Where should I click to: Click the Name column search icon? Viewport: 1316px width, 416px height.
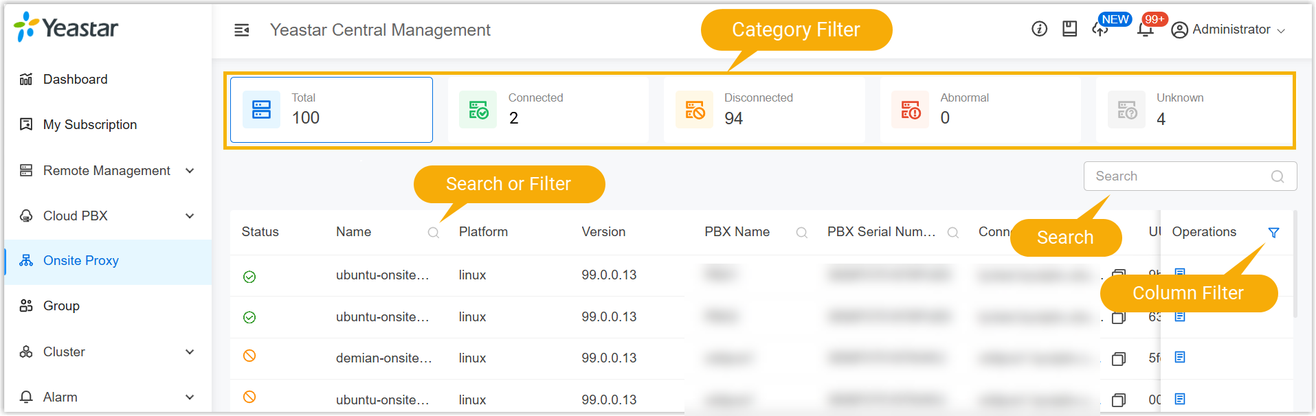pos(433,233)
